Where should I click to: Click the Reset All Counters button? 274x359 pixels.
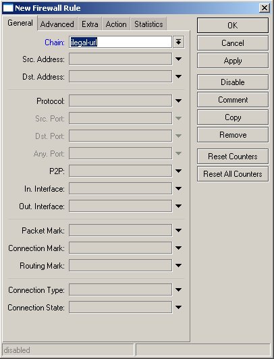[x=233, y=174]
